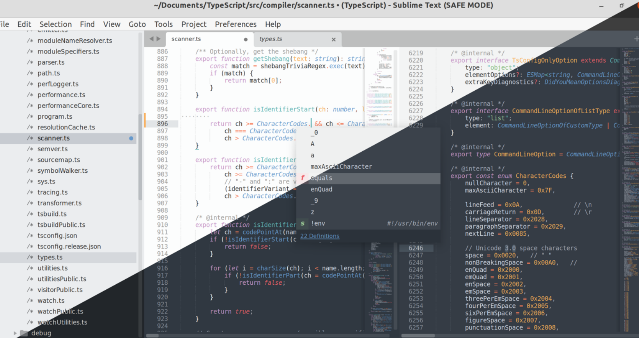Image resolution: width=639 pixels, height=338 pixels.
Task: Open tsconfig.release.json in sidebar
Action: coord(68,247)
